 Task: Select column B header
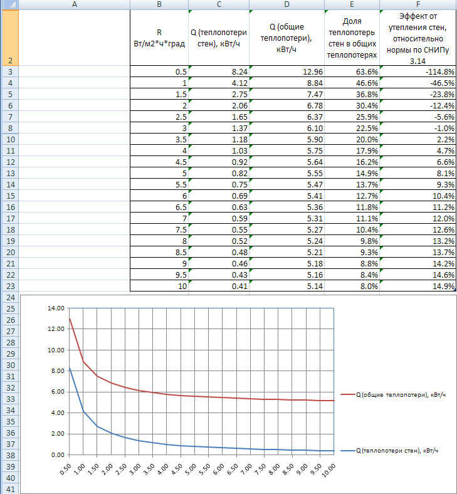coord(159,4)
